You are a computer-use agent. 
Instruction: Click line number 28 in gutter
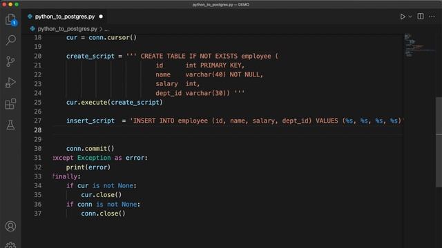tap(38, 130)
